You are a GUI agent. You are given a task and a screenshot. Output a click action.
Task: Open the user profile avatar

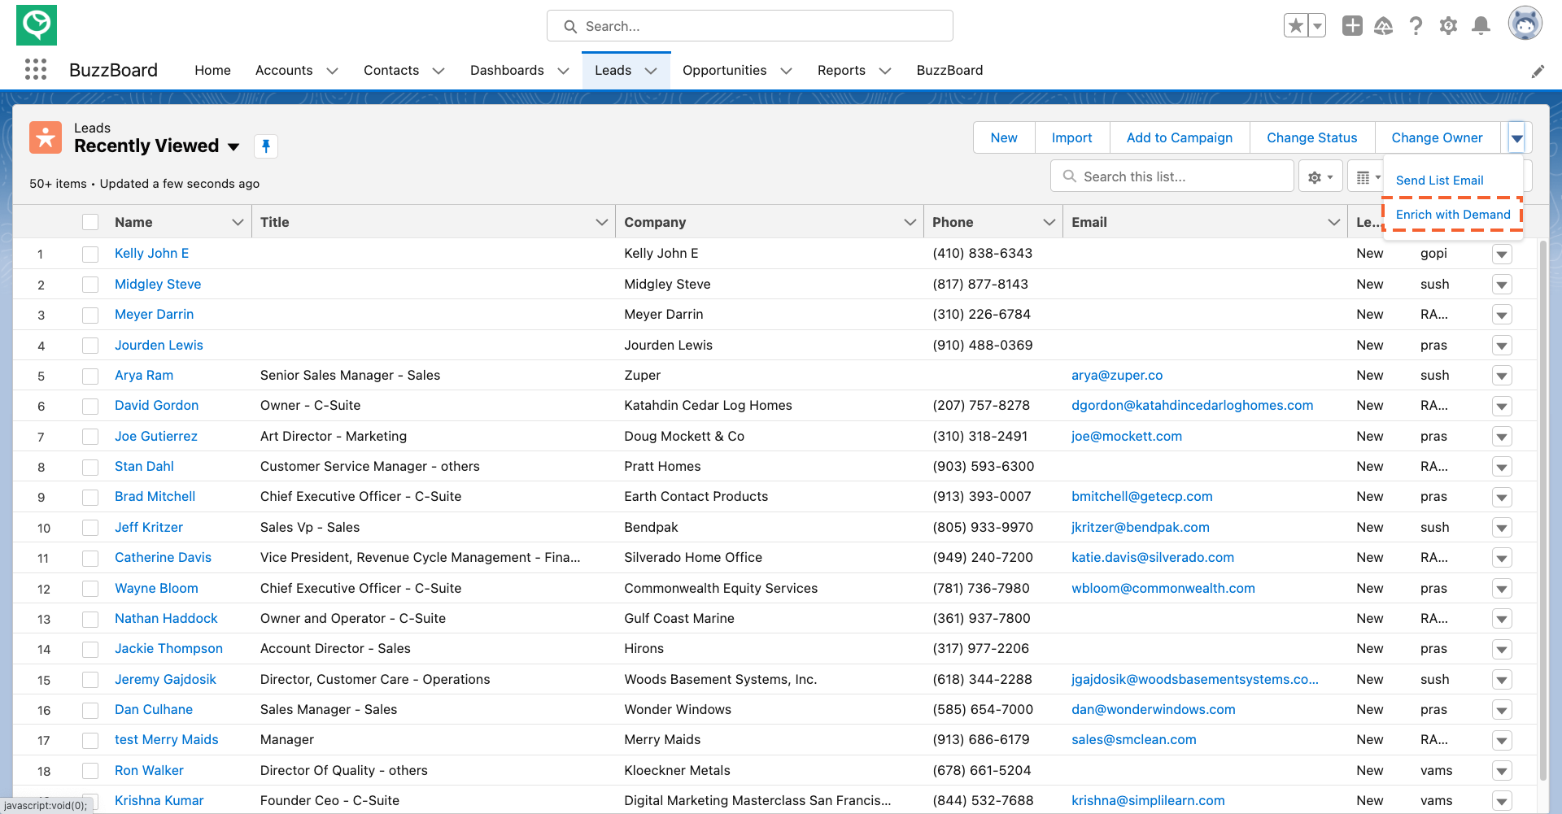(x=1525, y=24)
